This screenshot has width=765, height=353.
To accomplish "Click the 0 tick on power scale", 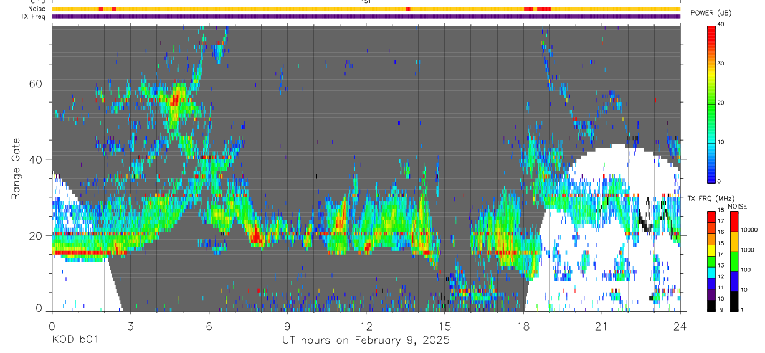I will (720, 181).
